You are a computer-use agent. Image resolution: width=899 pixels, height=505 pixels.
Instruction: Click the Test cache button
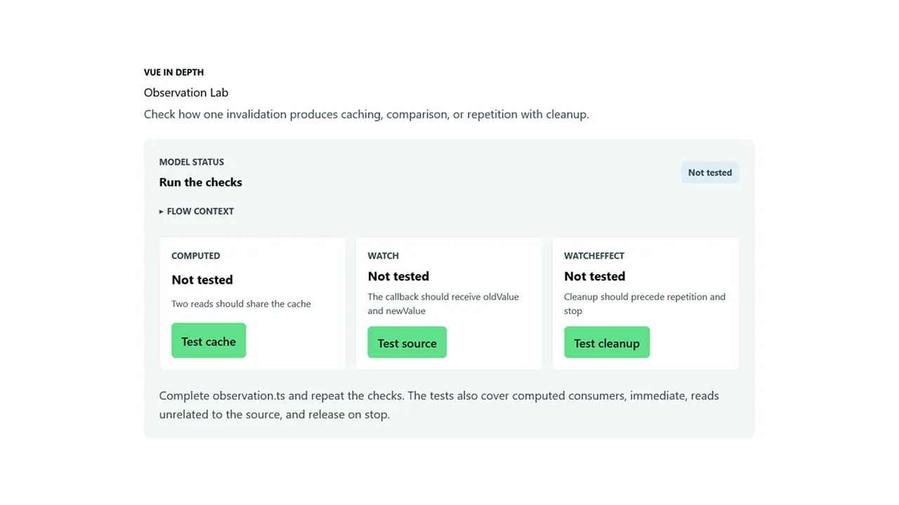pos(209,341)
